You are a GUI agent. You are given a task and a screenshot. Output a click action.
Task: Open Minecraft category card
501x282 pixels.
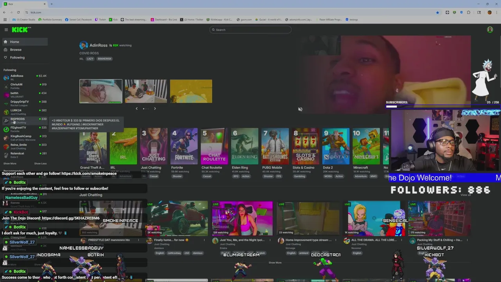pos(366,146)
